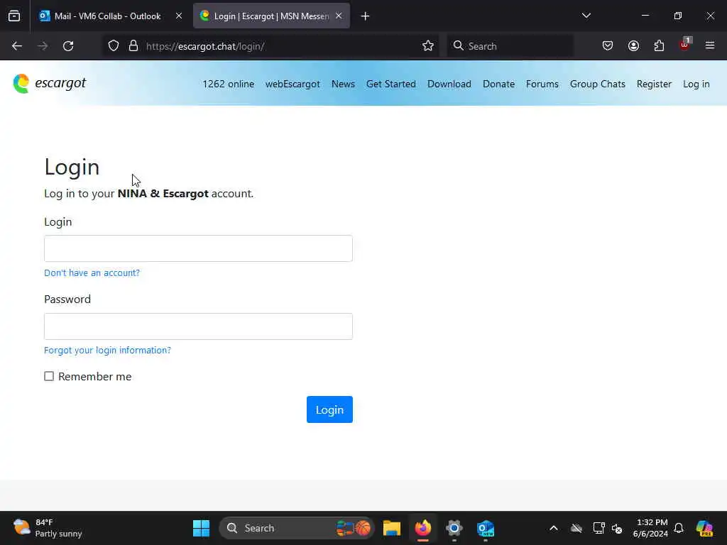Expand the list all tabs dropdown
This screenshot has width=727, height=545.
[586, 16]
